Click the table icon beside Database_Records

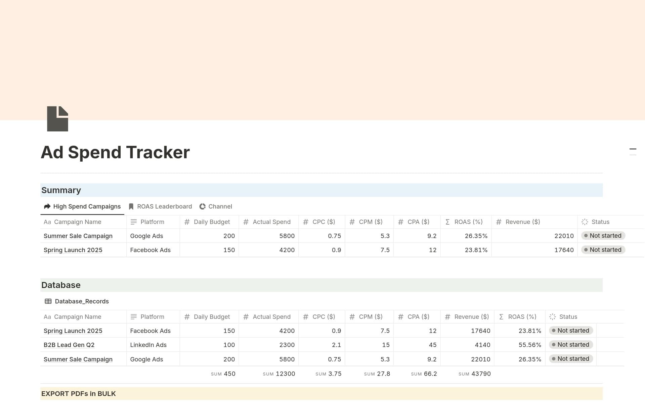[48, 301]
